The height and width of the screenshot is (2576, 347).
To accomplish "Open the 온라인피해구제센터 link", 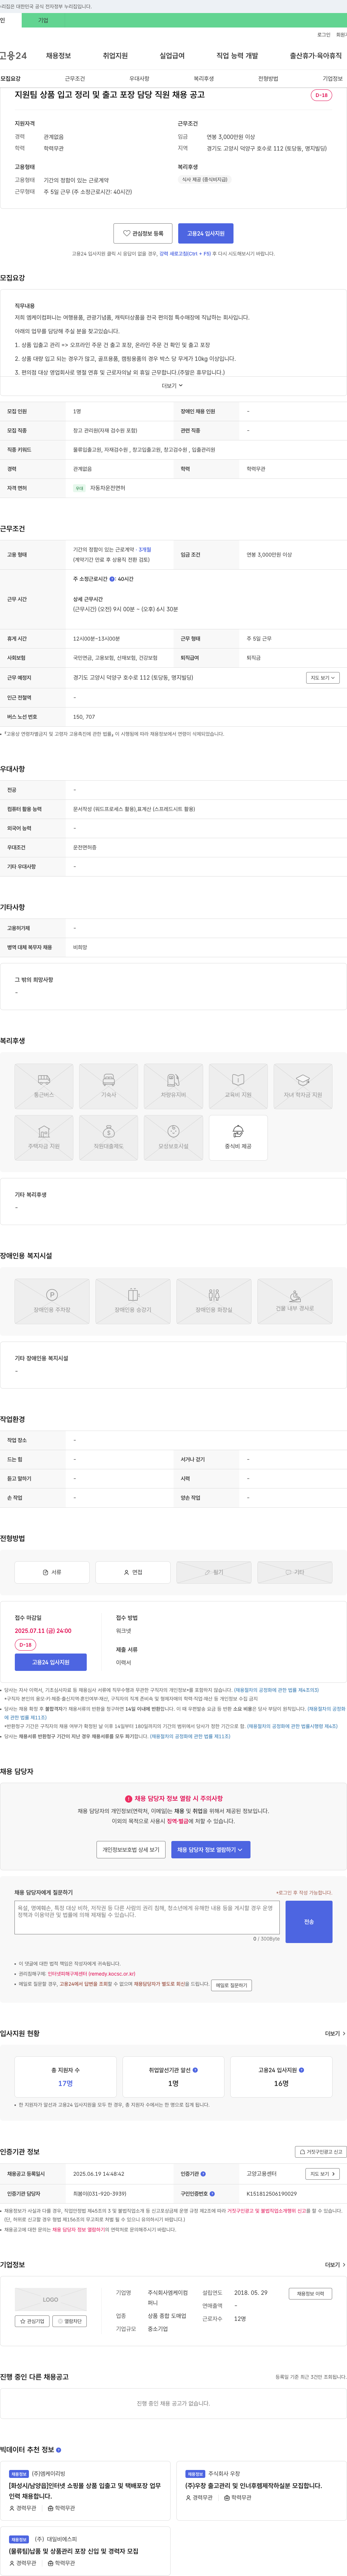I will pos(91,1974).
